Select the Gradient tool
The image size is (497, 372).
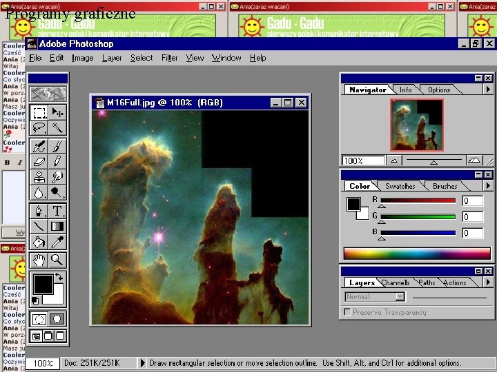coord(57,227)
